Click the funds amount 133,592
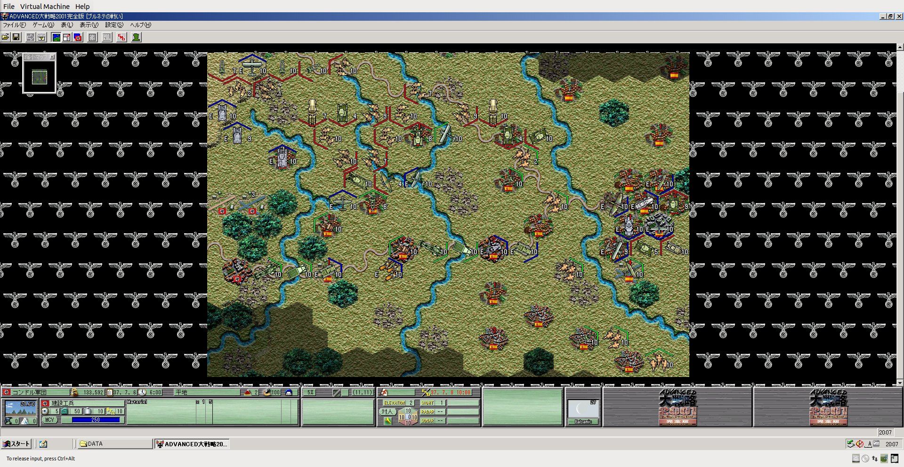The width and height of the screenshot is (904, 467). point(93,392)
